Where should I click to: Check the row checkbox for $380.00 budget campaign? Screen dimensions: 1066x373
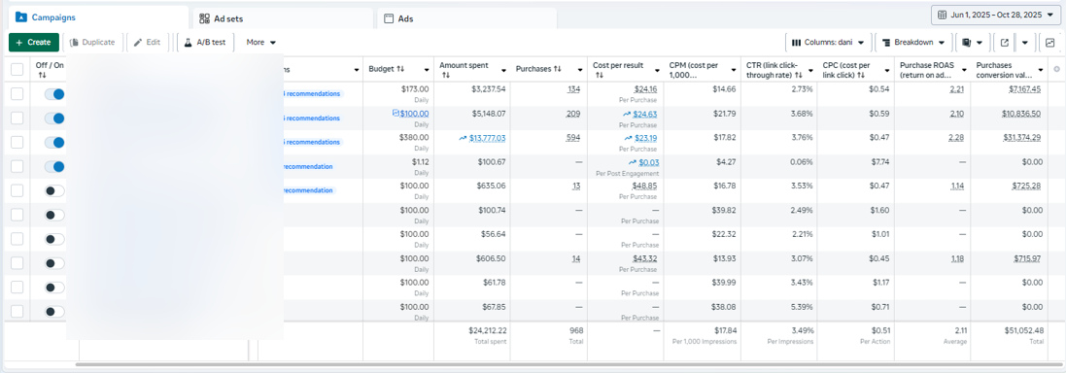pyautogui.click(x=17, y=143)
